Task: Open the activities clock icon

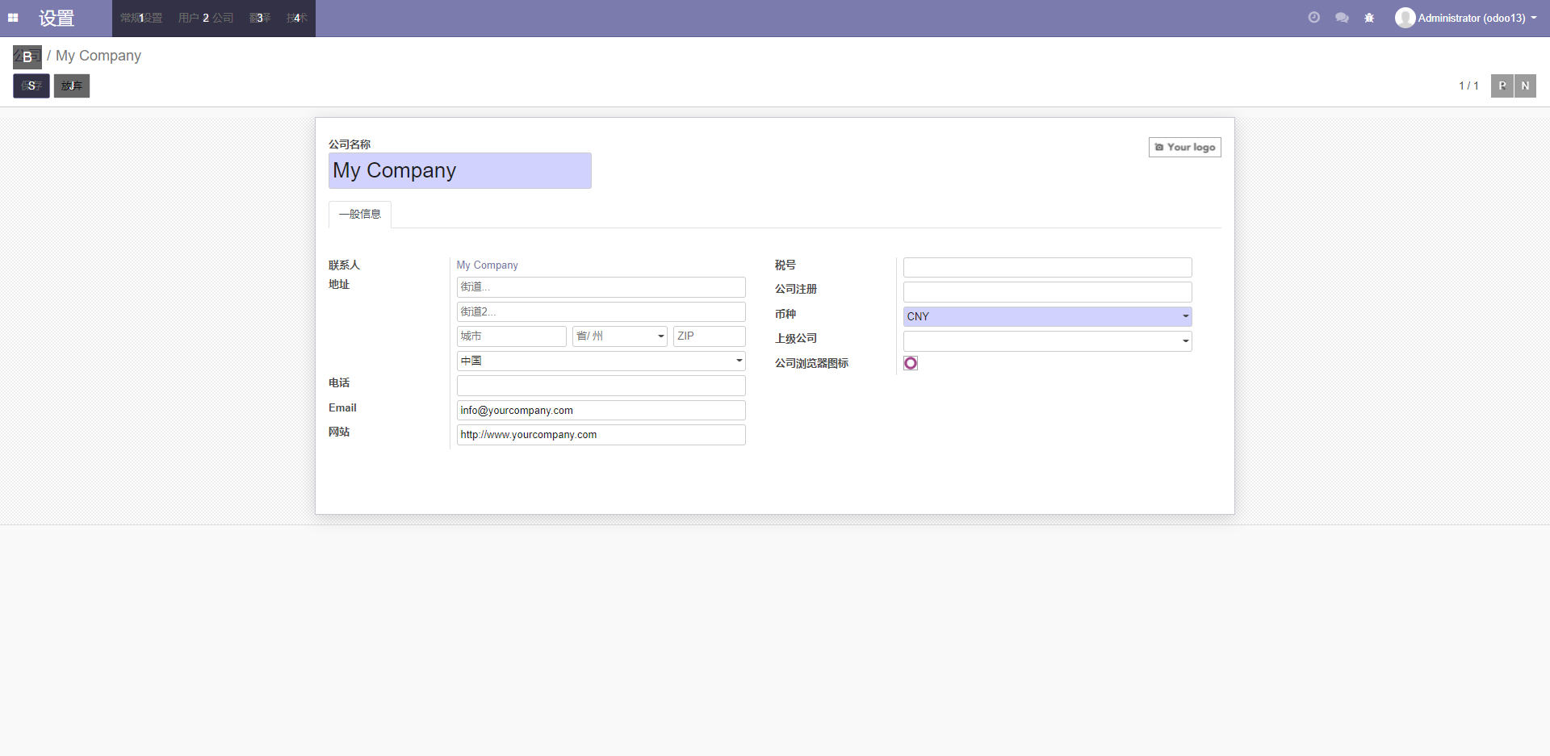Action: (x=1314, y=18)
